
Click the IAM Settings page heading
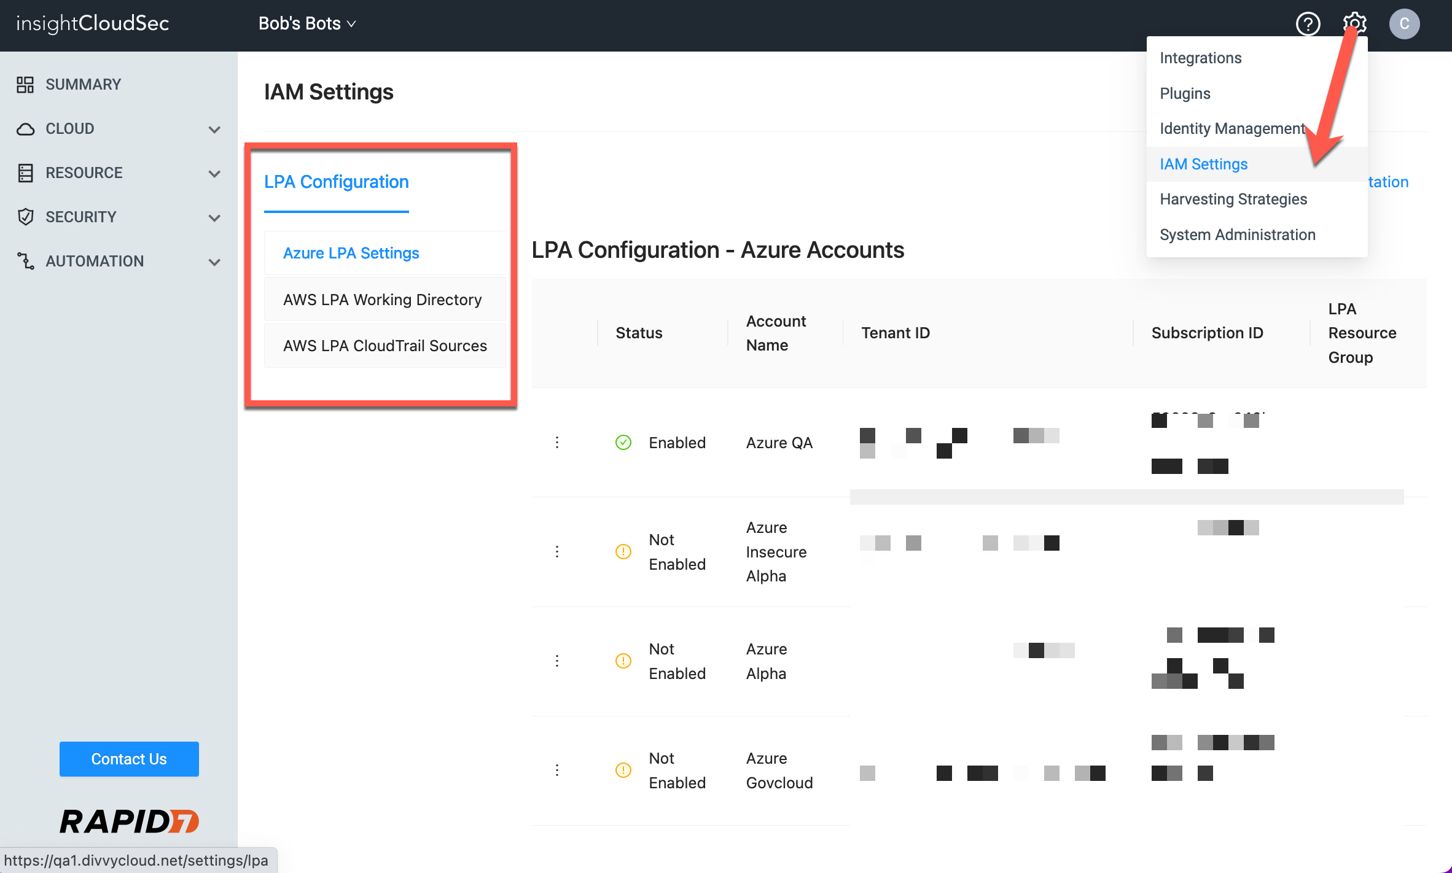[x=329, y=92]
